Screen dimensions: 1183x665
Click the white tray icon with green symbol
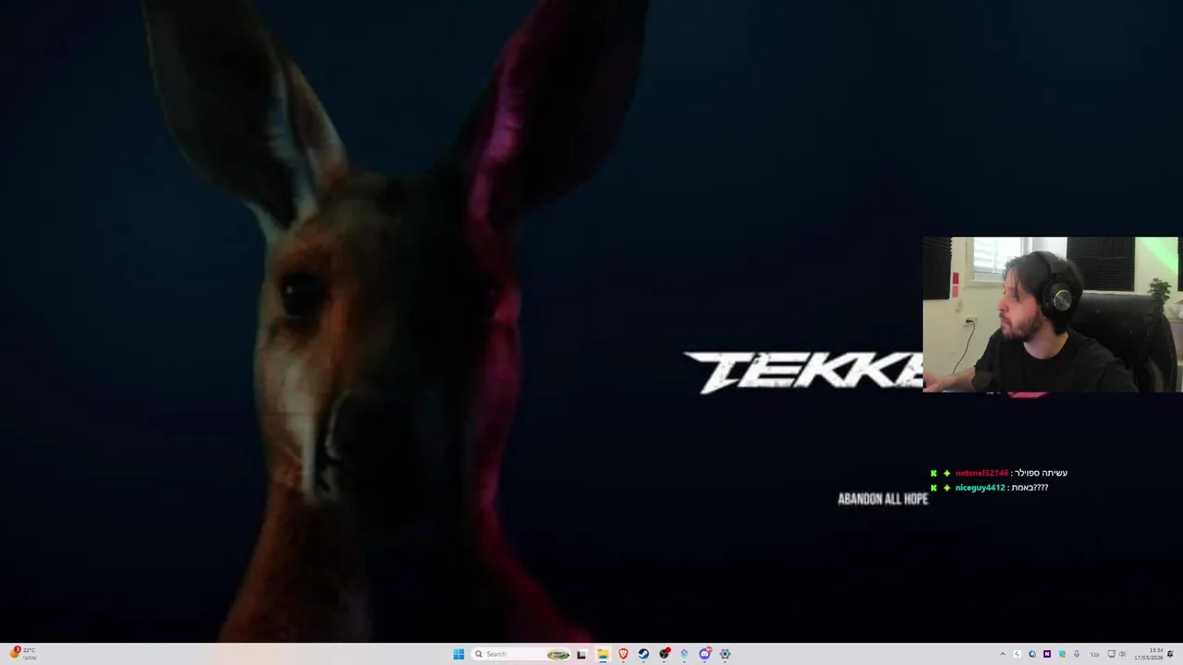click(x=1018, y=654)
